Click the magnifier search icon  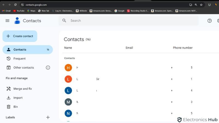pyautogui.click(x=64, y=20)
